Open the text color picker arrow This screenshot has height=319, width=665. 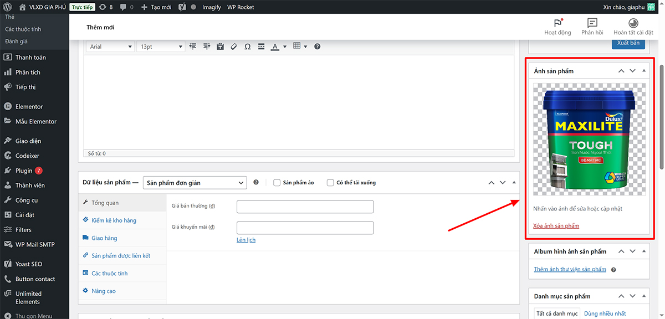point(285,47)
